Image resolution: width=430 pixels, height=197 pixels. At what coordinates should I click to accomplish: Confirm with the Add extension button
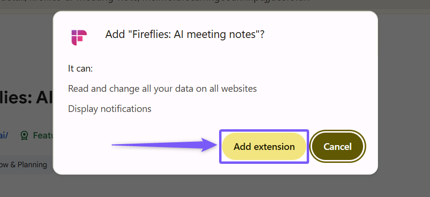tap(264, 147)
